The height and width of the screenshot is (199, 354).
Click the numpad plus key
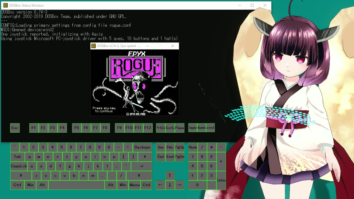point(221,161)
